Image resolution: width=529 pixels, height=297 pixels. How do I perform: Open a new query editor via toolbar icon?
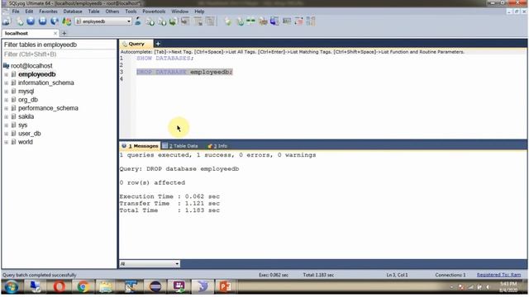coord(20,21)
